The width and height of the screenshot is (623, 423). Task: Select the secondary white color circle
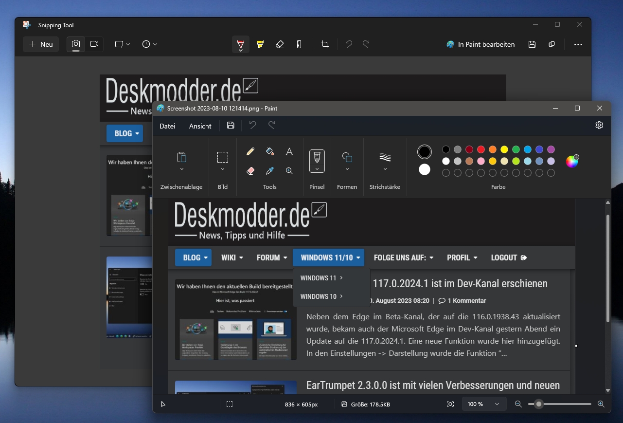[x=425, y=169]
